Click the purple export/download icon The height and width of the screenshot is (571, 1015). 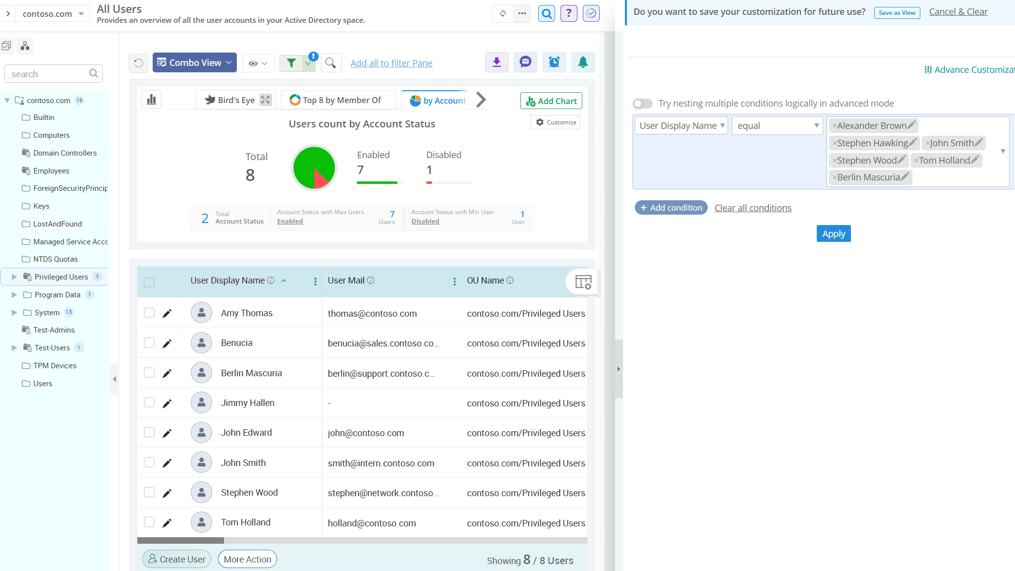[497, 62]
